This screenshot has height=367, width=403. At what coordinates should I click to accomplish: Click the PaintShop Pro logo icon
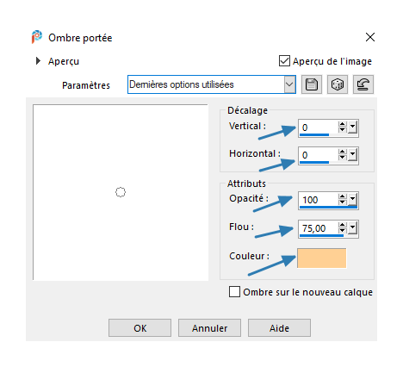coord(37,37)
